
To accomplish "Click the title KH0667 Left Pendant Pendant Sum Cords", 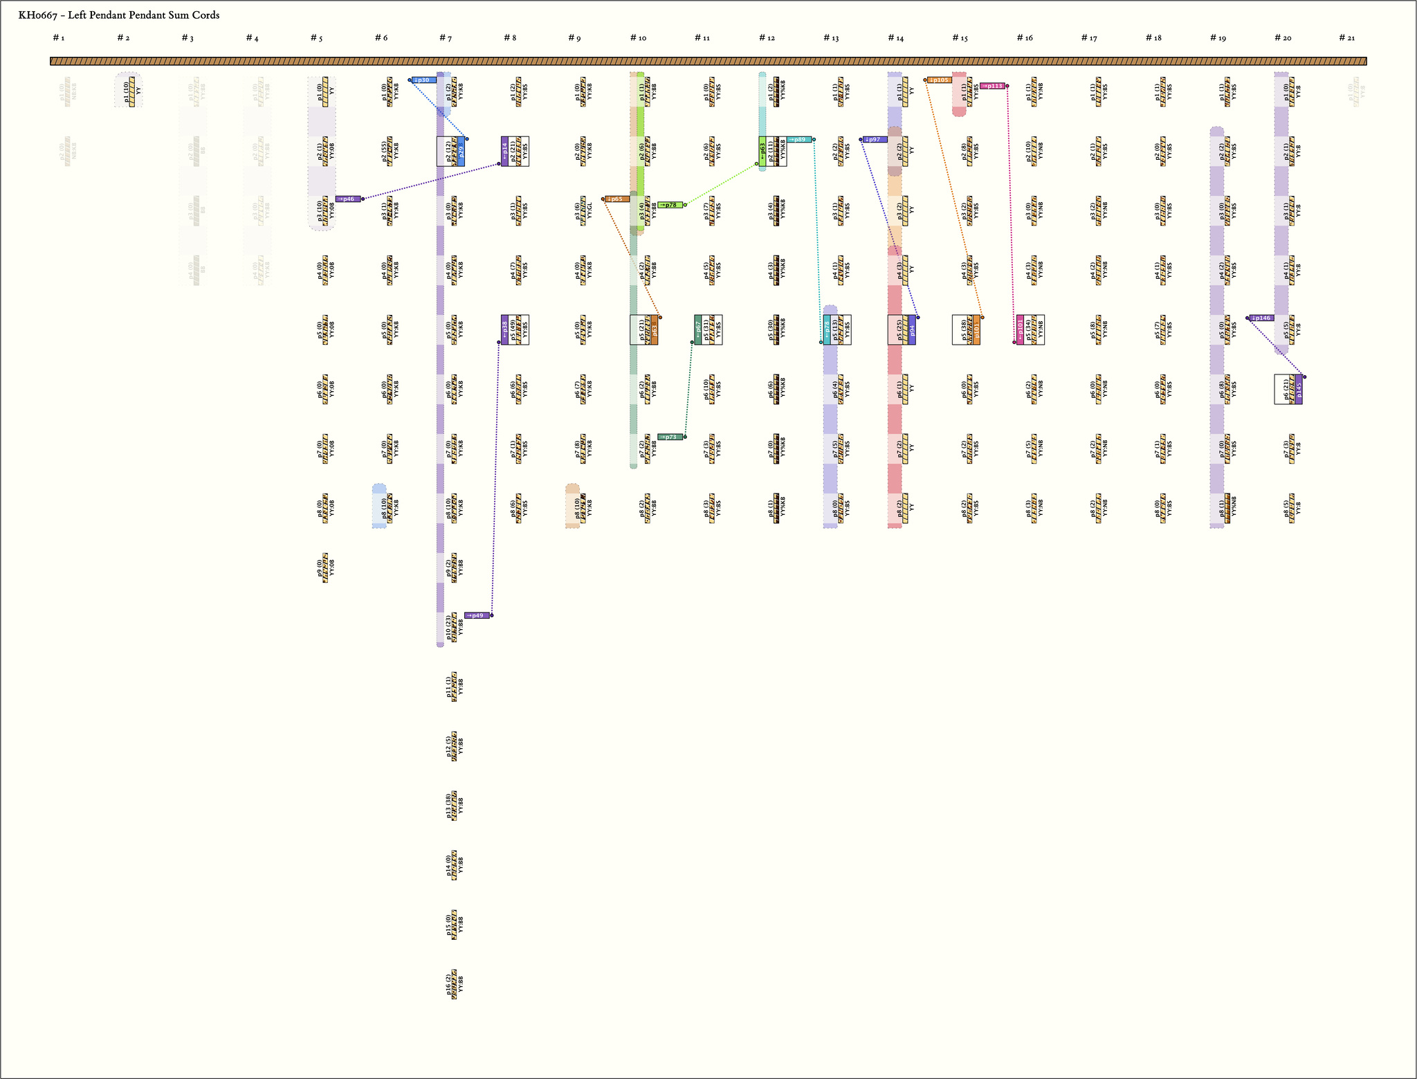I will tap(119, 15).
